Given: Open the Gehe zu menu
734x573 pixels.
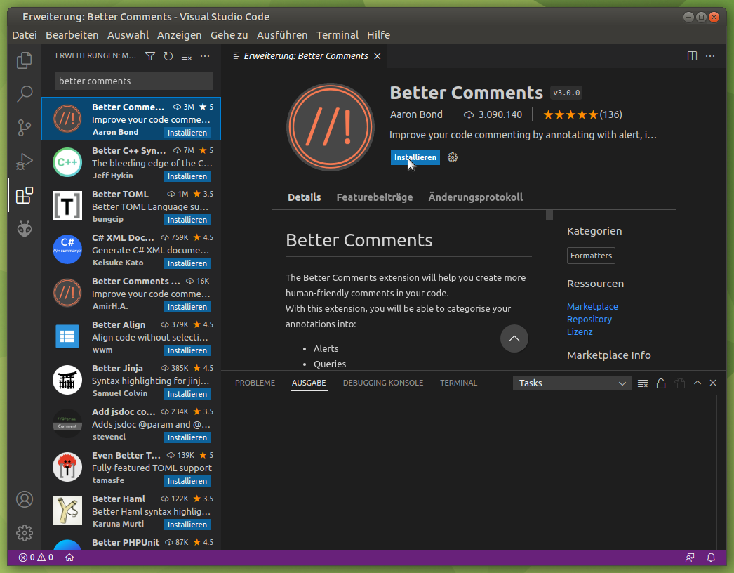Looking at the screenshot, I should click(x=229, y=35).
